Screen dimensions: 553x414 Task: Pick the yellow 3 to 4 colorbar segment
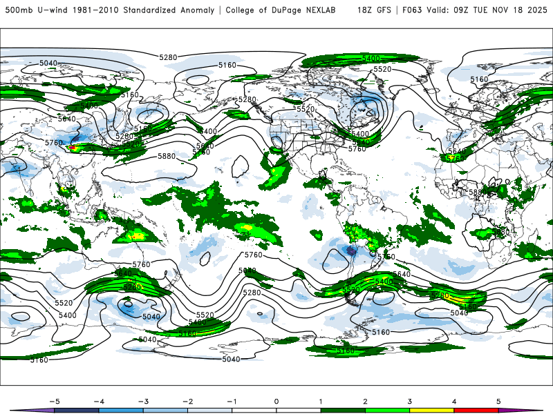432,411
